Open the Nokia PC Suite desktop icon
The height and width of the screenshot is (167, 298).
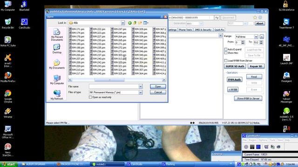tap(8, 41)
